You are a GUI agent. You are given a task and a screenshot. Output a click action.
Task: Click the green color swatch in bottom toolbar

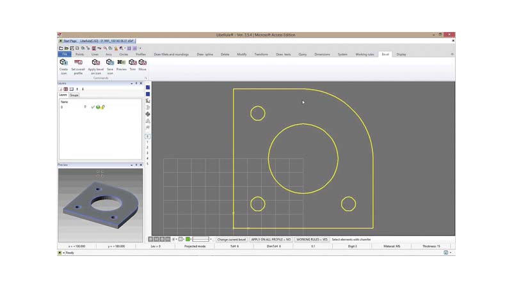(188, 239)
